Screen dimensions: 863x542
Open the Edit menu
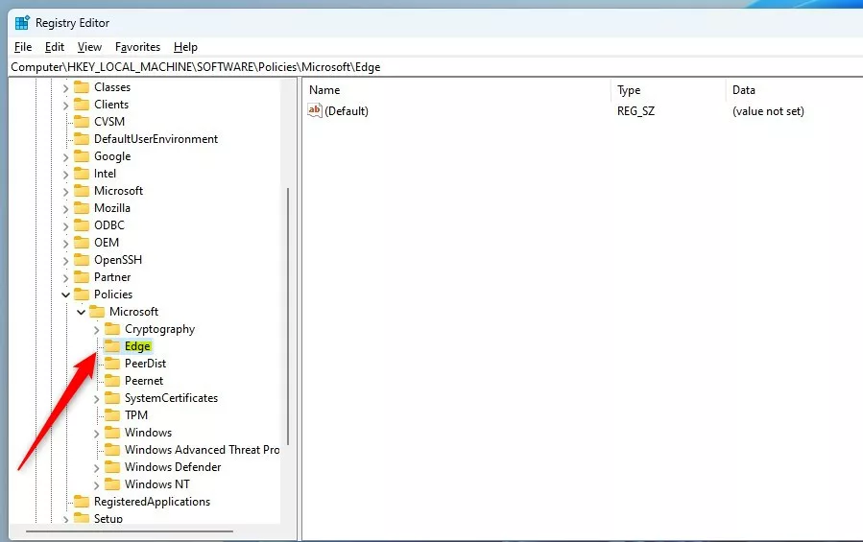(x=55, y=47)
